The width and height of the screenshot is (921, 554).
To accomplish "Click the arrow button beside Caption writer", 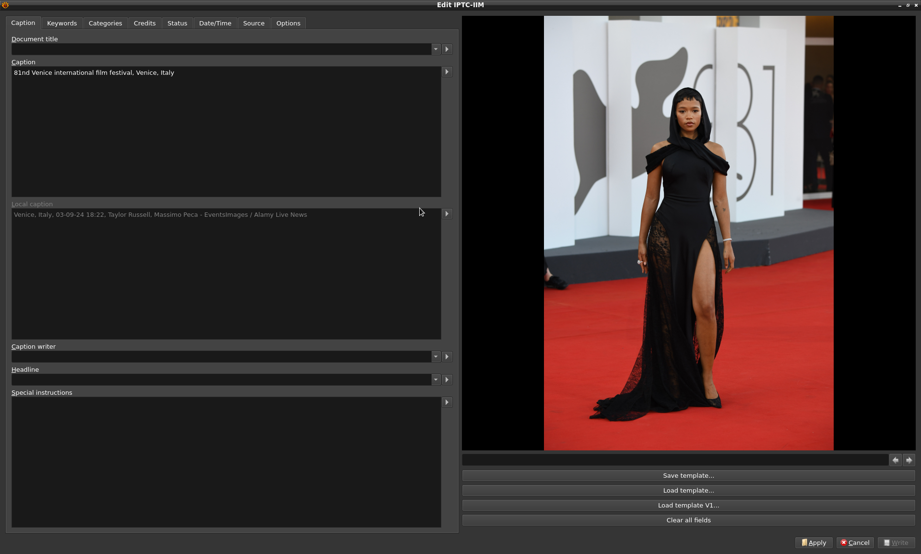I will [447, 357].
